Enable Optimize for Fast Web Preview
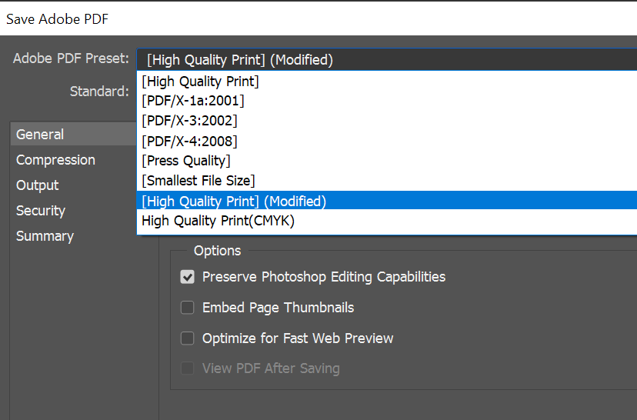This screenshot has height=420, width=637. tap(187, 338)
